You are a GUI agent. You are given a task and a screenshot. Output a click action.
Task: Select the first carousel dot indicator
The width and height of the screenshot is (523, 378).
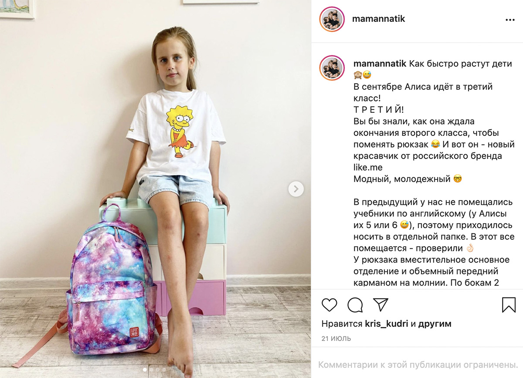[145, 370]
